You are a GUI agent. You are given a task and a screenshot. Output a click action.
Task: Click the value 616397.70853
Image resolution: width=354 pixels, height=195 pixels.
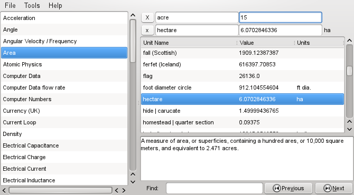257,64
